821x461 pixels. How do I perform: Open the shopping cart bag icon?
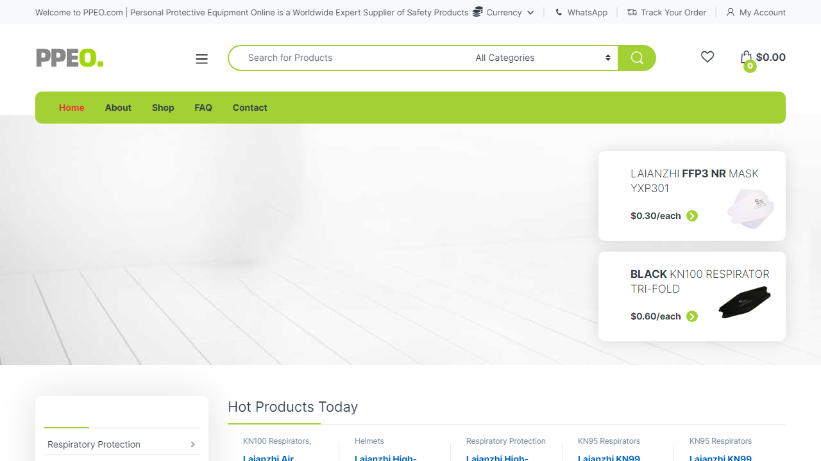(x=745, y=57)
